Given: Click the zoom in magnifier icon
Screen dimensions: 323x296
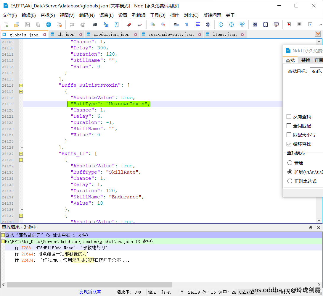Looking at the screenshot, I should (153, 25).
